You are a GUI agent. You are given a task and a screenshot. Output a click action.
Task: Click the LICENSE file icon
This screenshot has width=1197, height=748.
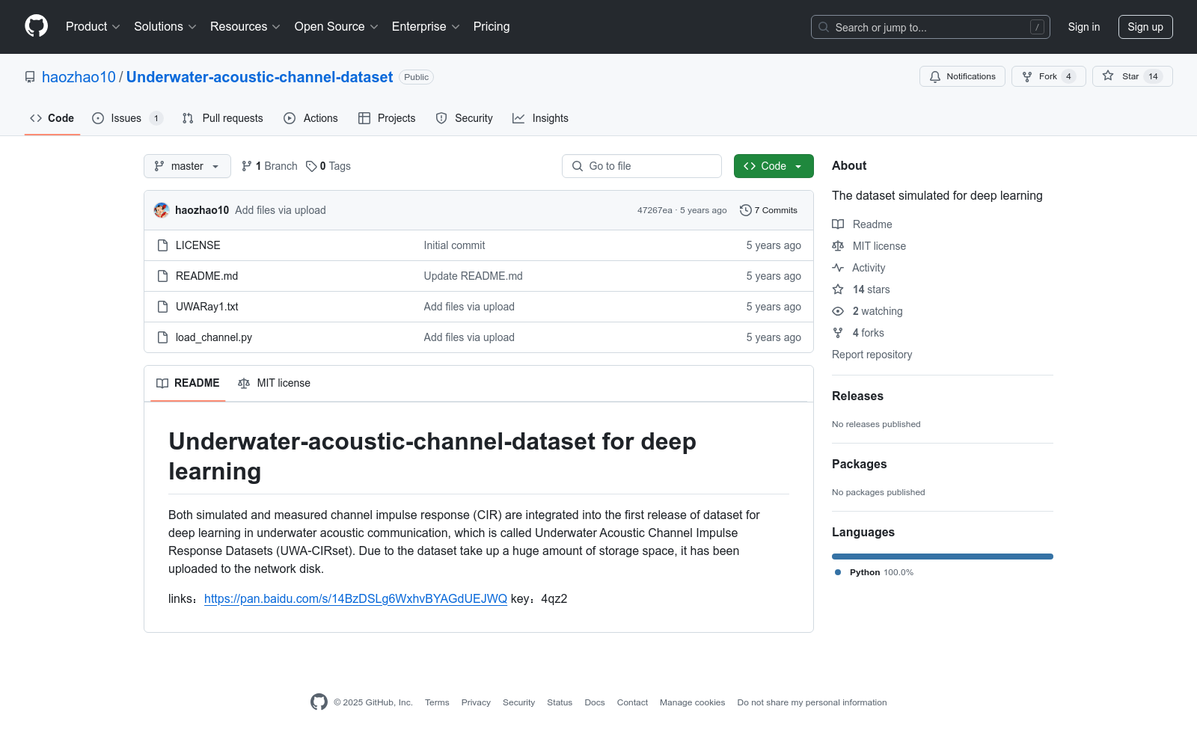tap(162, 245)
